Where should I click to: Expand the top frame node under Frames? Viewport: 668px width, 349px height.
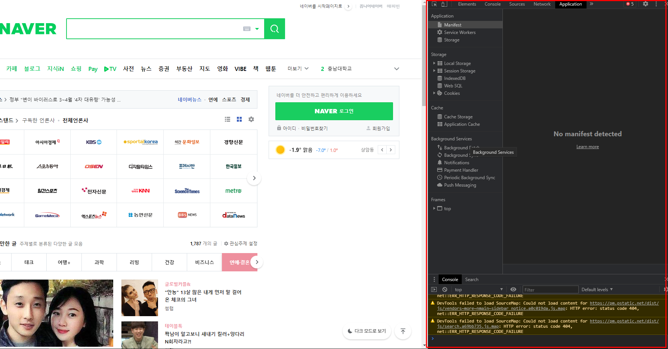[434, 209]
